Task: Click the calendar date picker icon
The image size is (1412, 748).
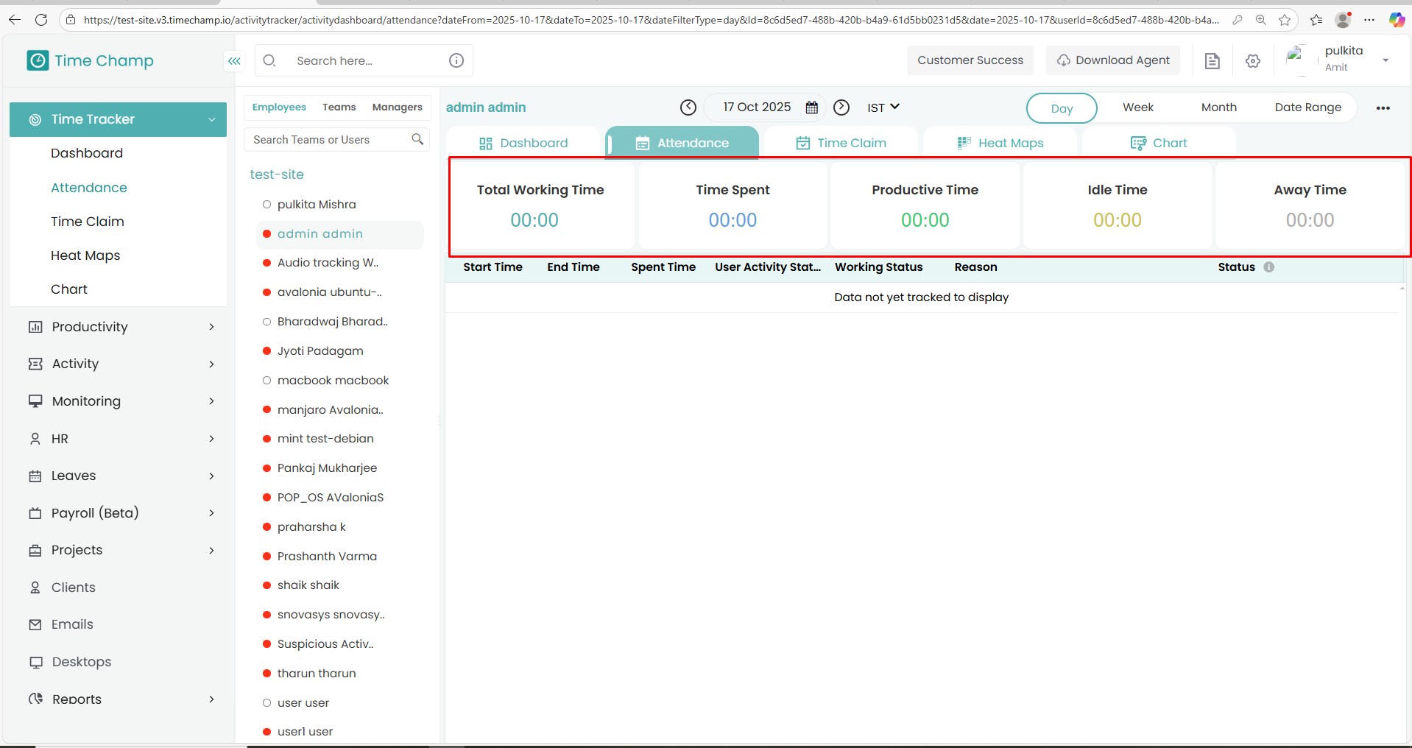Action: pos(811,107)
